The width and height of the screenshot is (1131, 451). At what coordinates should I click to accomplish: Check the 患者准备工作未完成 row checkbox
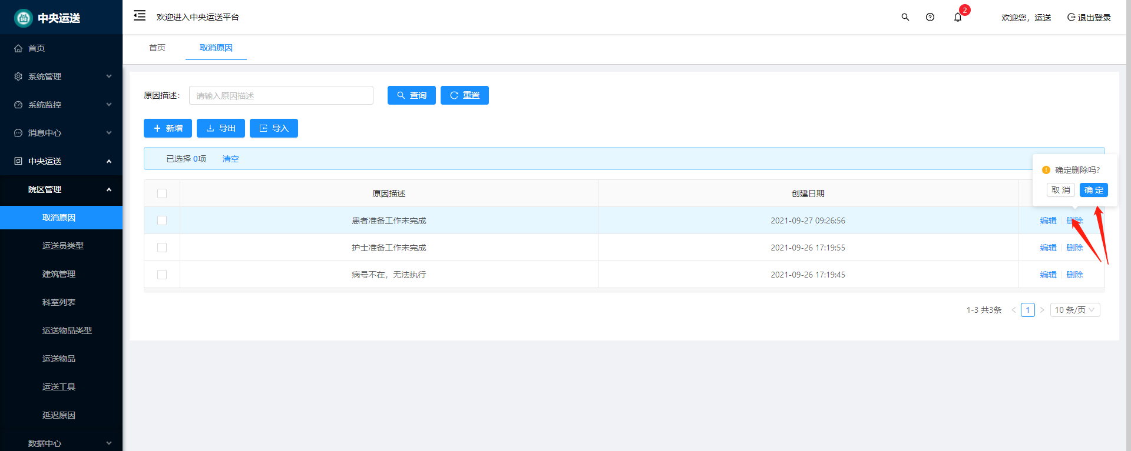pyautogui.click(x=162, y=221)
